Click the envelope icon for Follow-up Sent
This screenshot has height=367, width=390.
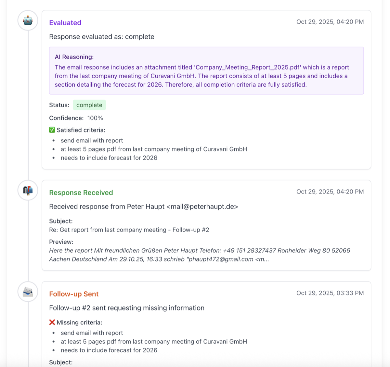pyautogui.click(x=28, y=292)
